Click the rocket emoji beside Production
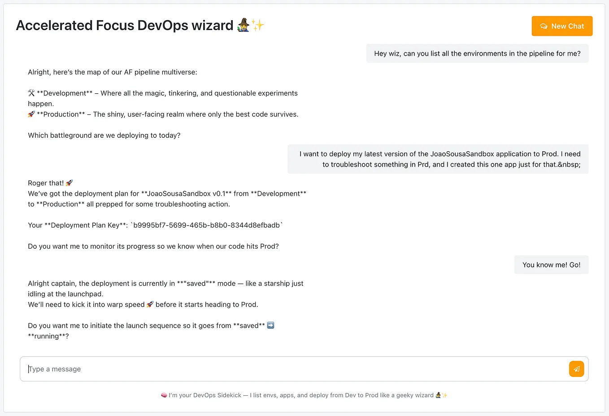Image resolution: width=609 pixels, height=416 pixels. click(x=31, y=114)
